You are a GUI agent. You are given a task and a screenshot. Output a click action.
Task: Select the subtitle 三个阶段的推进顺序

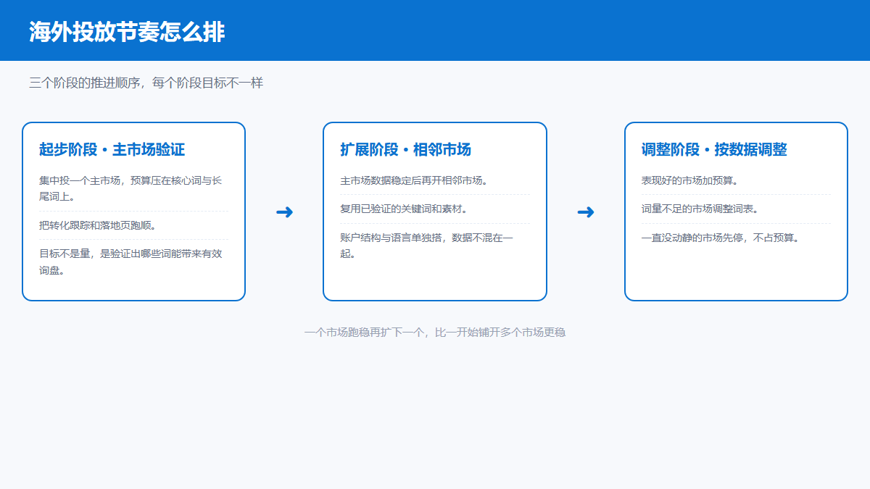[x=83, y=83]
